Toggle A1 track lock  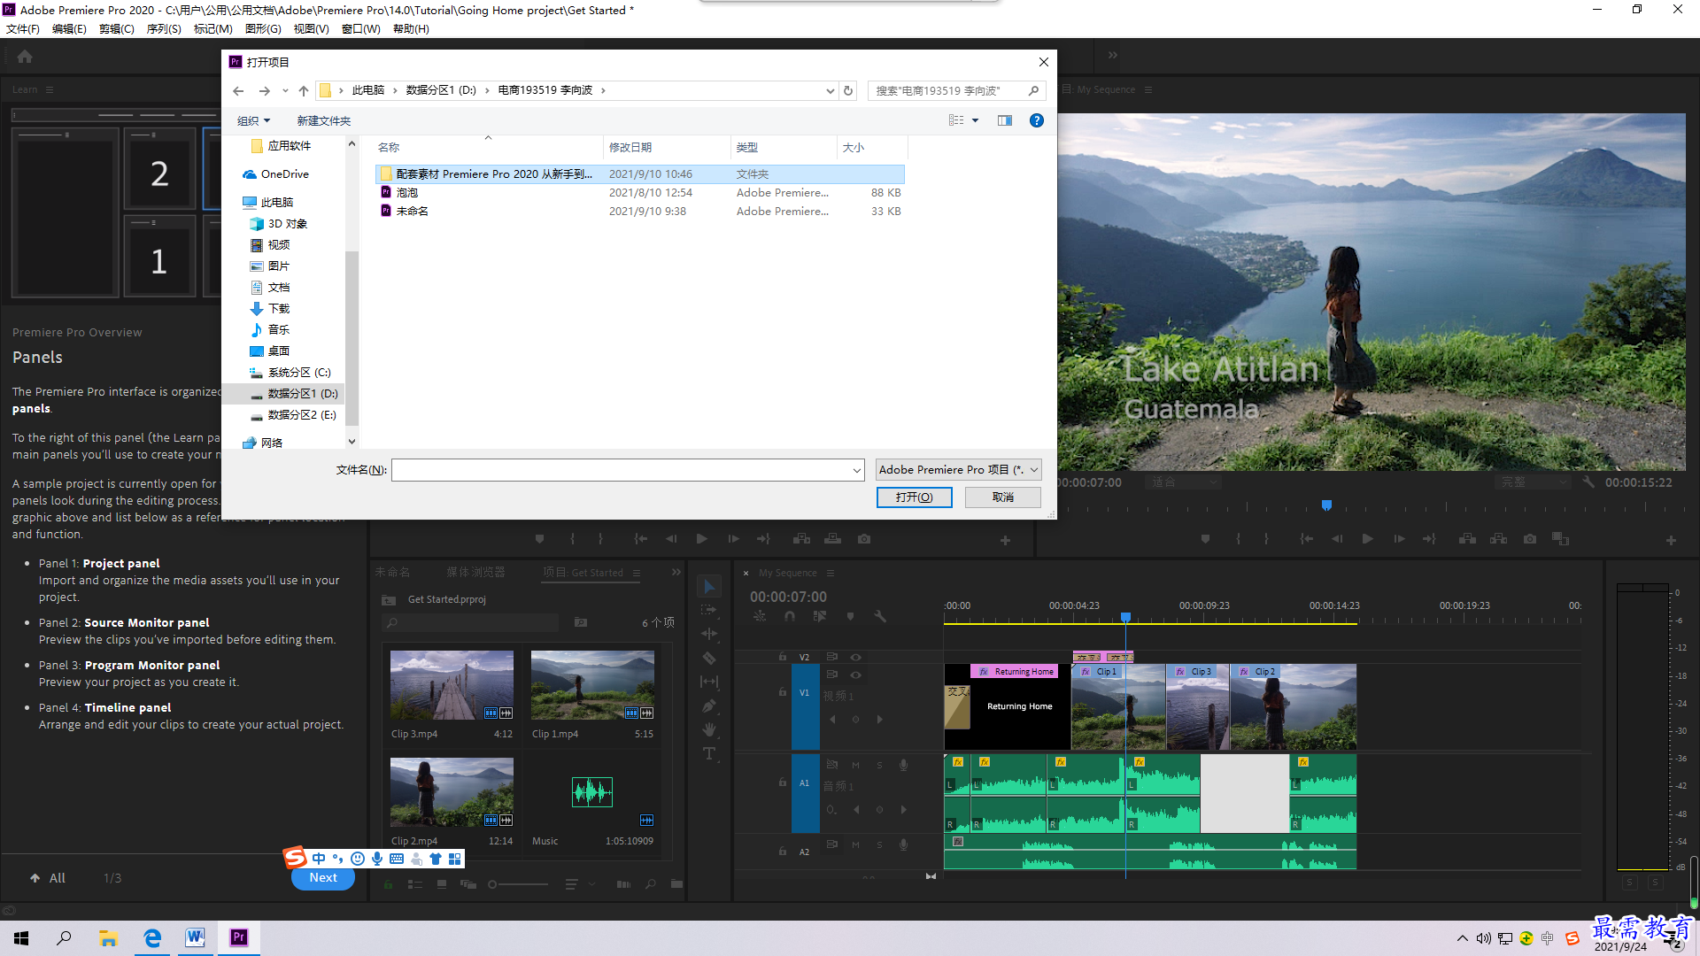pyautogui.click(x=782, y=783)
